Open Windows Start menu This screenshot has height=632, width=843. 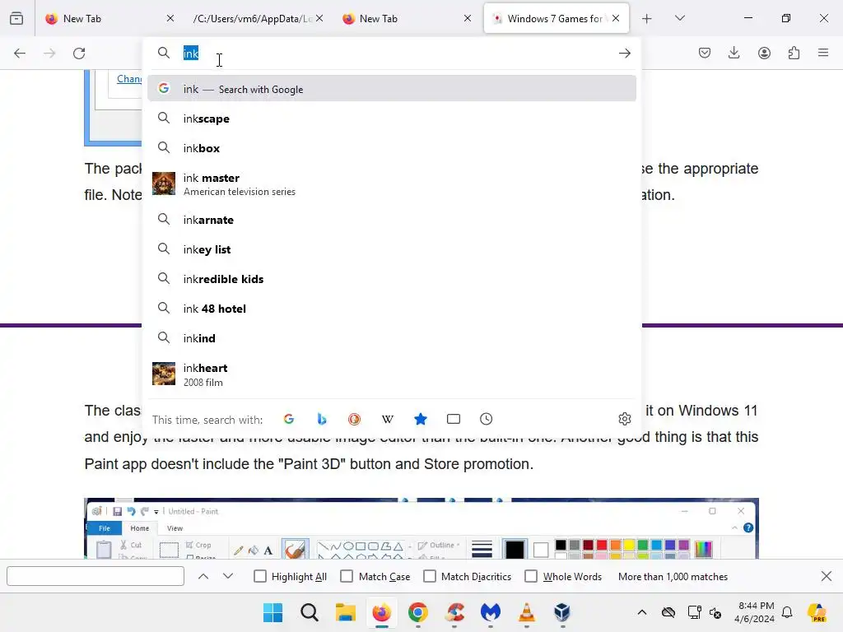(273, 612)
